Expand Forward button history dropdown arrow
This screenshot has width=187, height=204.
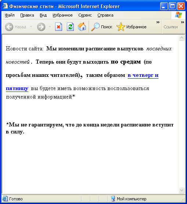[50, 27]
